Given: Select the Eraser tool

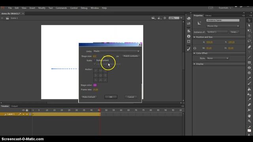Looking at the screenshot, I should pyautogui.click(x=249, y=105).
